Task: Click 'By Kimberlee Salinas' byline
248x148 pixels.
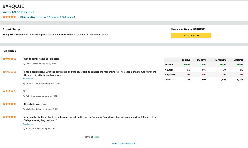Action: 42,109
